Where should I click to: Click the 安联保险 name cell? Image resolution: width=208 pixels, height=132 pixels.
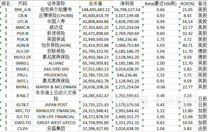click(x=56, y=51)
